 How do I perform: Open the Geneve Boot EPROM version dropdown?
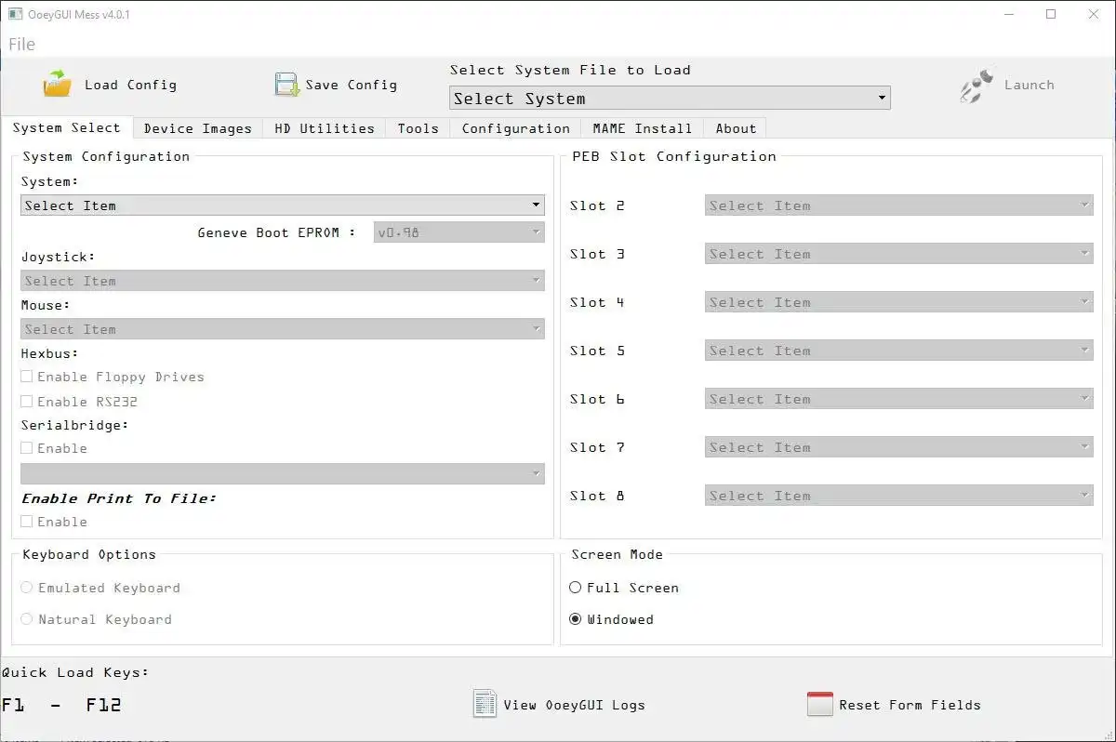(x=458, y=232)
